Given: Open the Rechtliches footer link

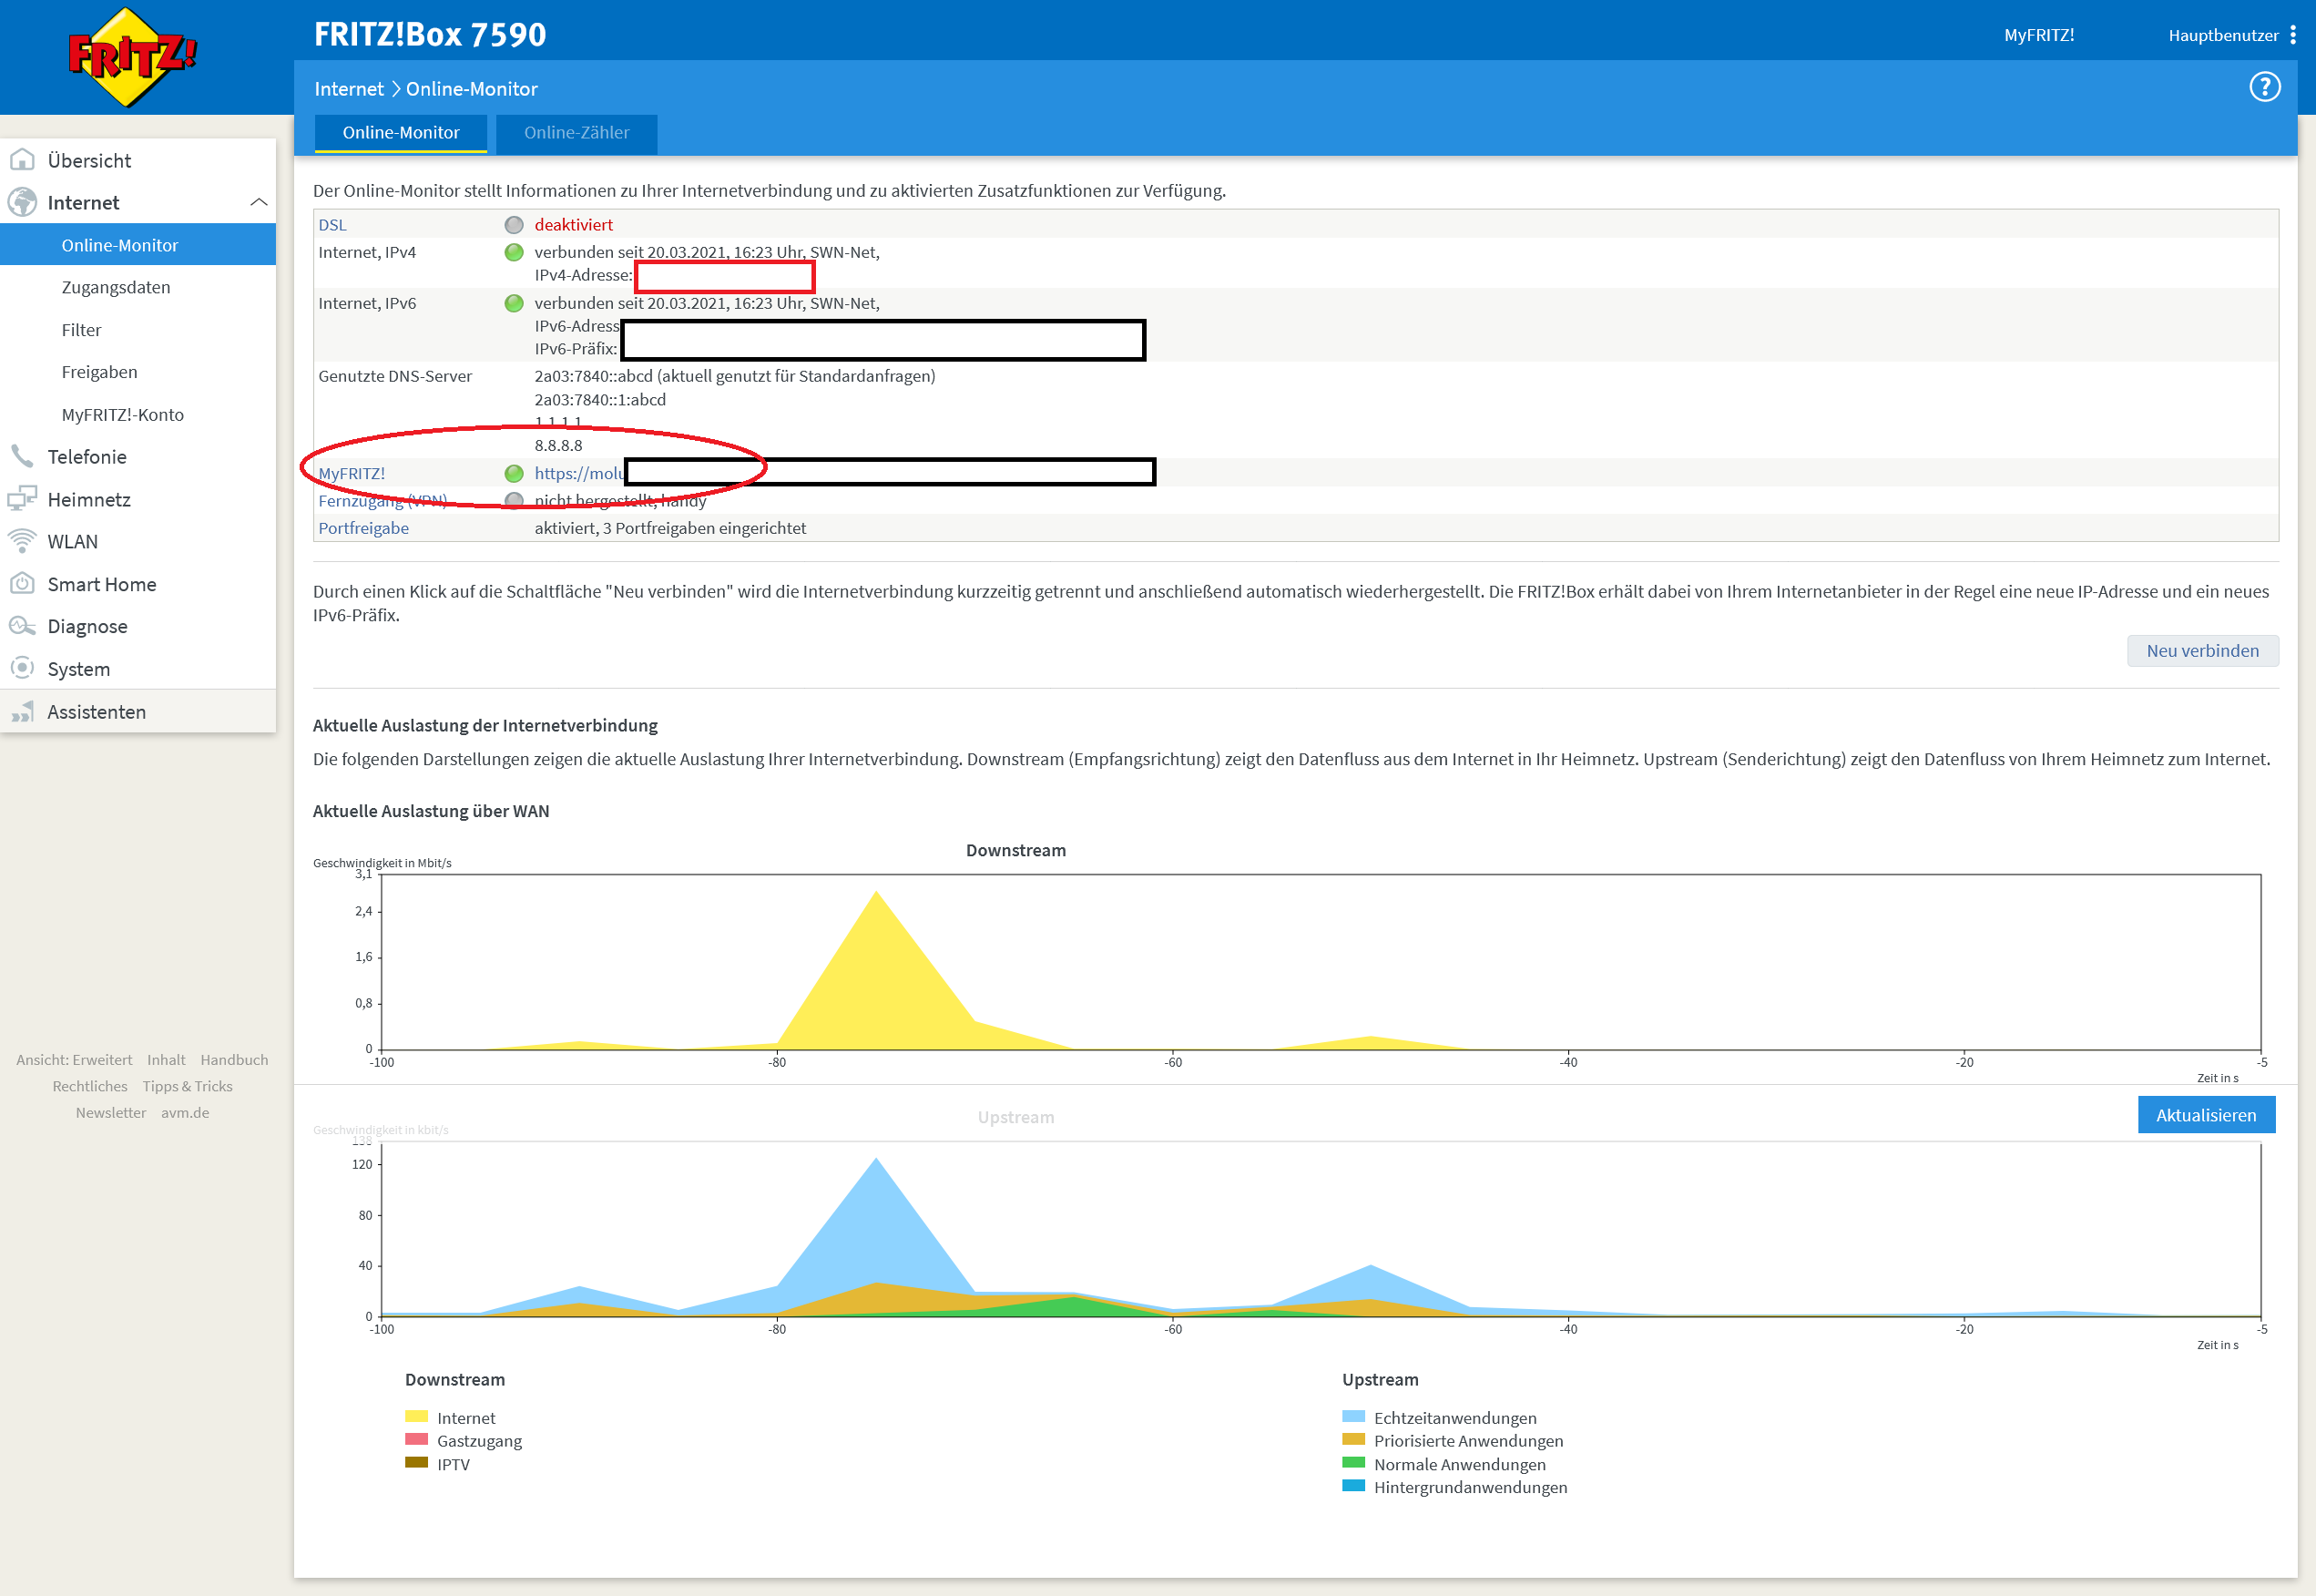Looking at the screenshot, I should pos(90,1086).
